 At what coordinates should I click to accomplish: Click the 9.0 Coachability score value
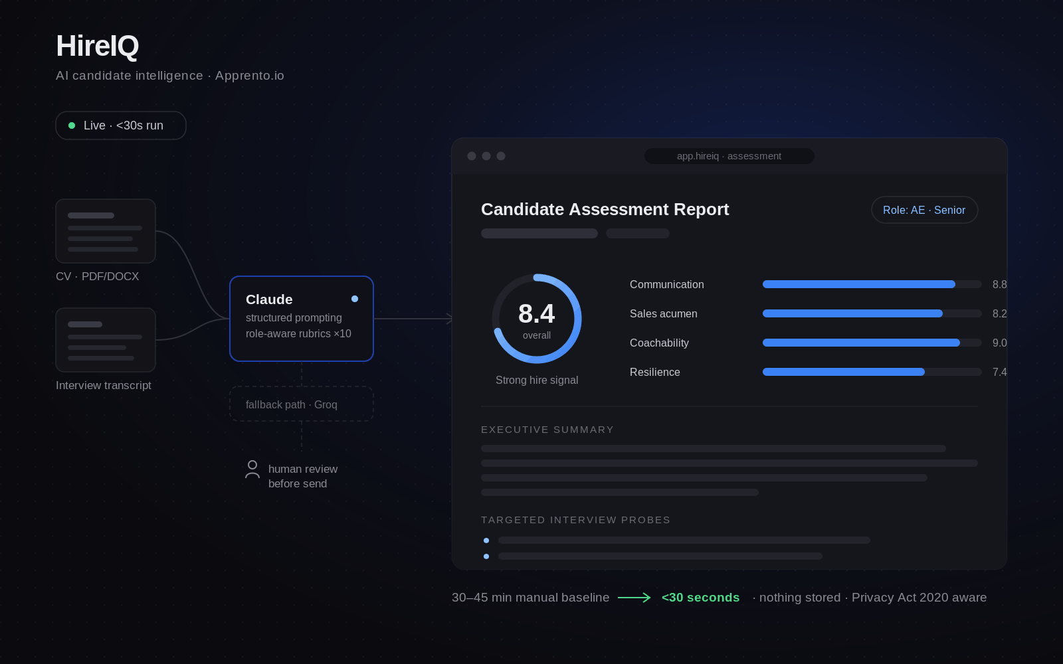(x=1000, y=343)
